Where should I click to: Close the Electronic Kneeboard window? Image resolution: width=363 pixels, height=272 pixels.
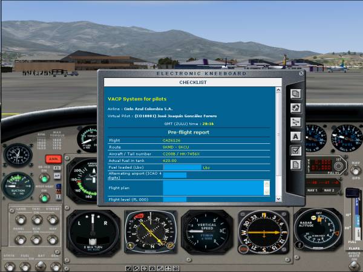point(301,73)
